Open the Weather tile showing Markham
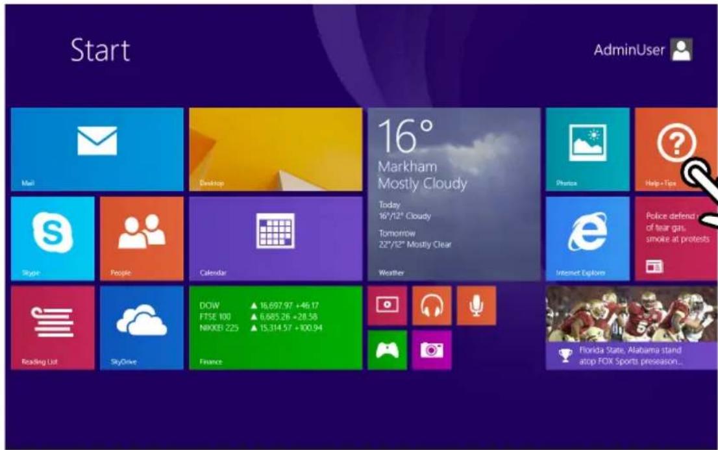This screenshot has width=718, height=450. (454, 194)
